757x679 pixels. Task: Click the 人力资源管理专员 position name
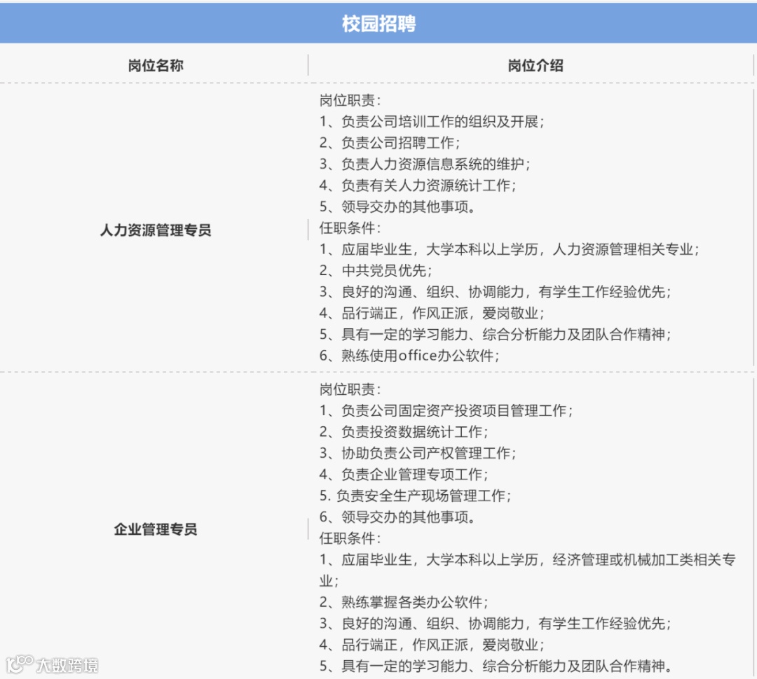[156, 230]
